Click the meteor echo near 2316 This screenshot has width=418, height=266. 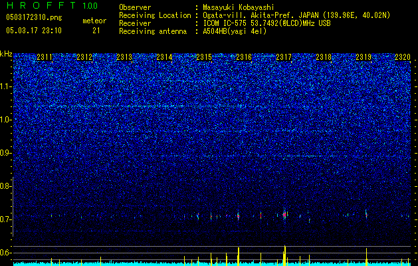click(239, 216)
